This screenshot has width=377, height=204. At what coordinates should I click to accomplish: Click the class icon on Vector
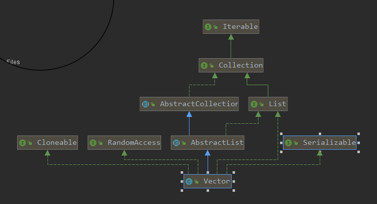[x=188, y=181]
